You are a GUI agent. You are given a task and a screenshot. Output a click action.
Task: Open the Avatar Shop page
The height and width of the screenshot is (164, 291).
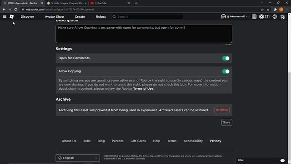54,16
